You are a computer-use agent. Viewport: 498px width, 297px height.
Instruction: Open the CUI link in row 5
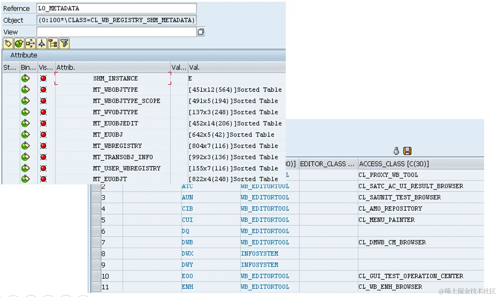tap(187, 220)
